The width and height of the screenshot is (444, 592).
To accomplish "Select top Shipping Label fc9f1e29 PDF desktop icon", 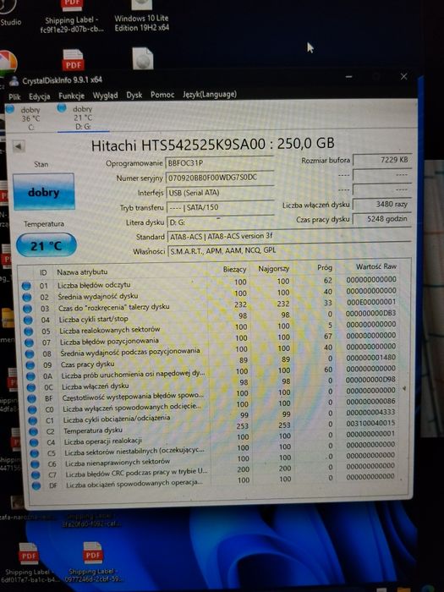I will 72,17.
